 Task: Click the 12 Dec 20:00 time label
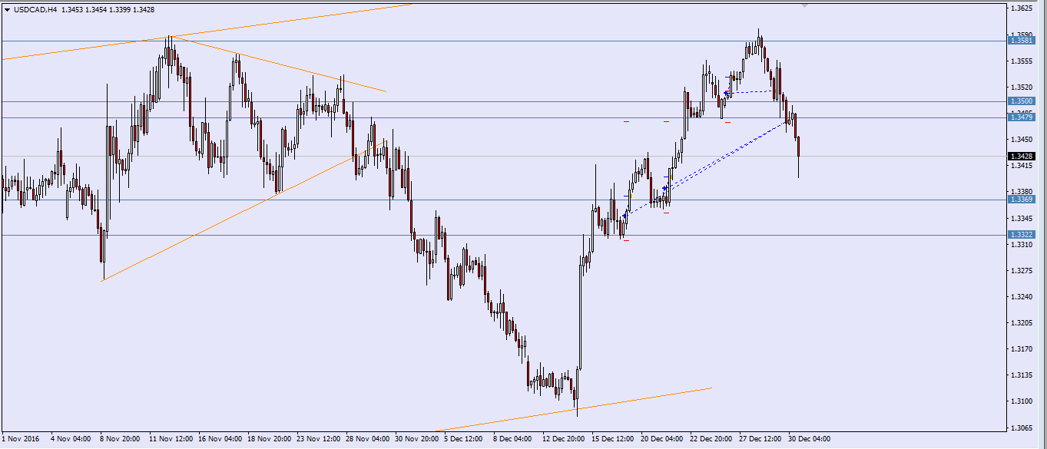pyautogui.click(x=563, y=439)
